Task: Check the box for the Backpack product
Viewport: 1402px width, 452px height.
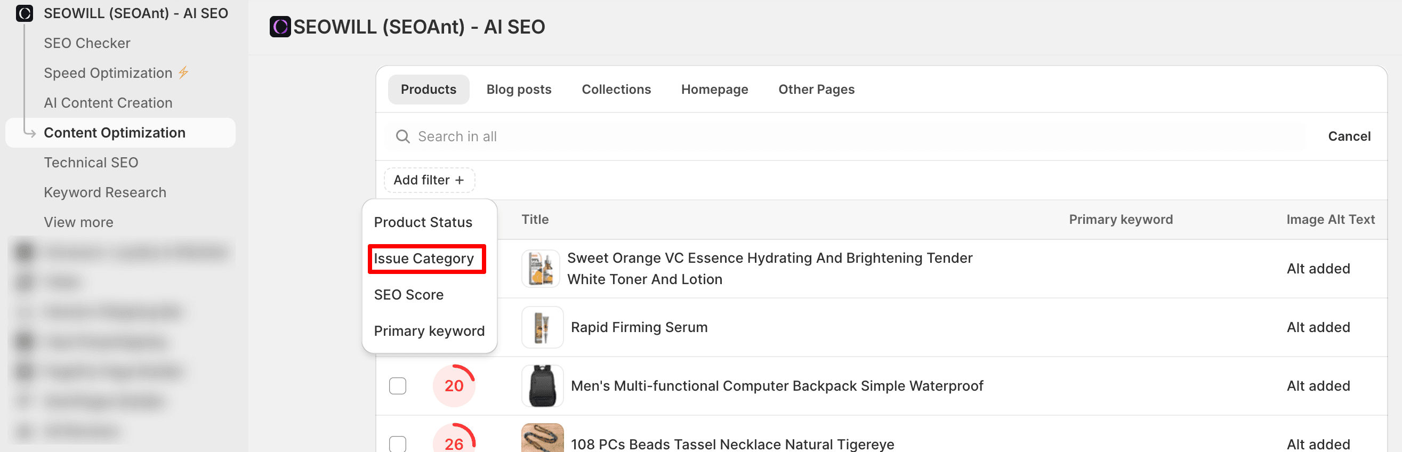Action: (397, 386)
